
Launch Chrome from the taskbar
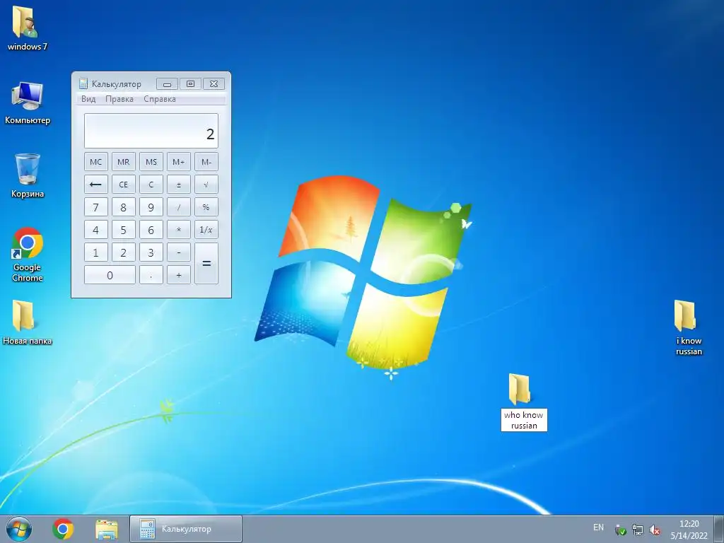pos(63,529)
